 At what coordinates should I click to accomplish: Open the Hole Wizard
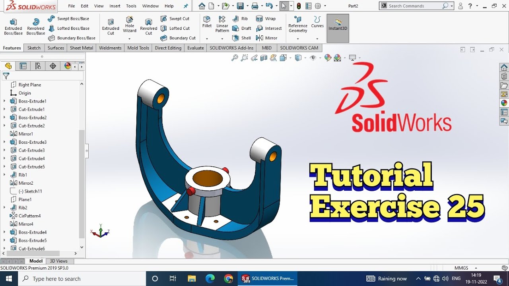pyautogui.click(x=130, y=25)
